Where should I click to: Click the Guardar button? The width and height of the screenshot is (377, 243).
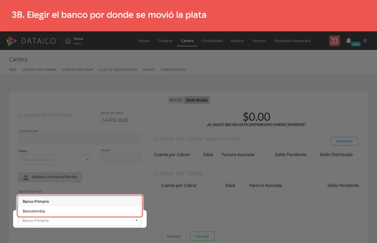(x=202, y=236)
